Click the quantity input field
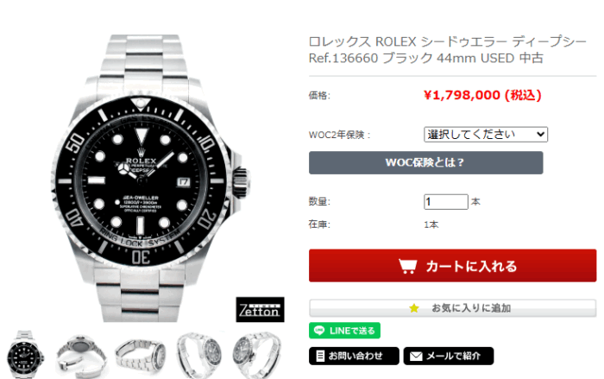The image size is (604, 379). 446,202
